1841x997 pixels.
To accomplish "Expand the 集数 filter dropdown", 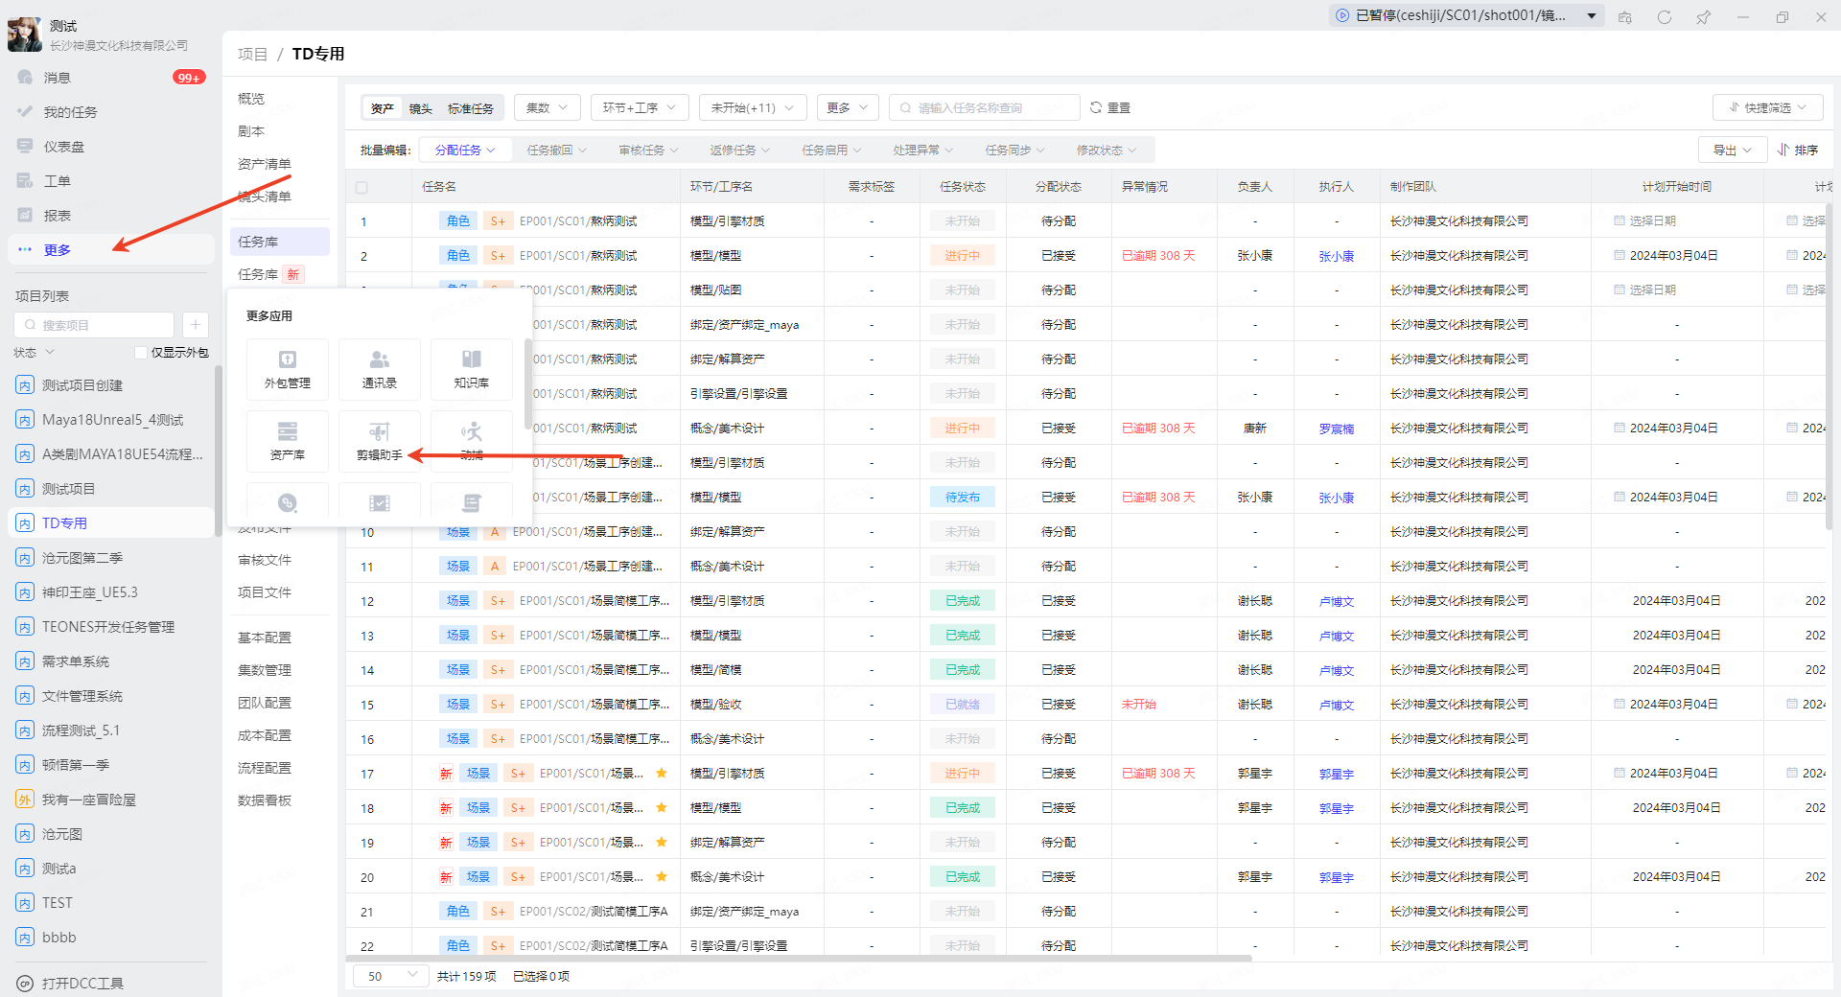I will 547,108.
